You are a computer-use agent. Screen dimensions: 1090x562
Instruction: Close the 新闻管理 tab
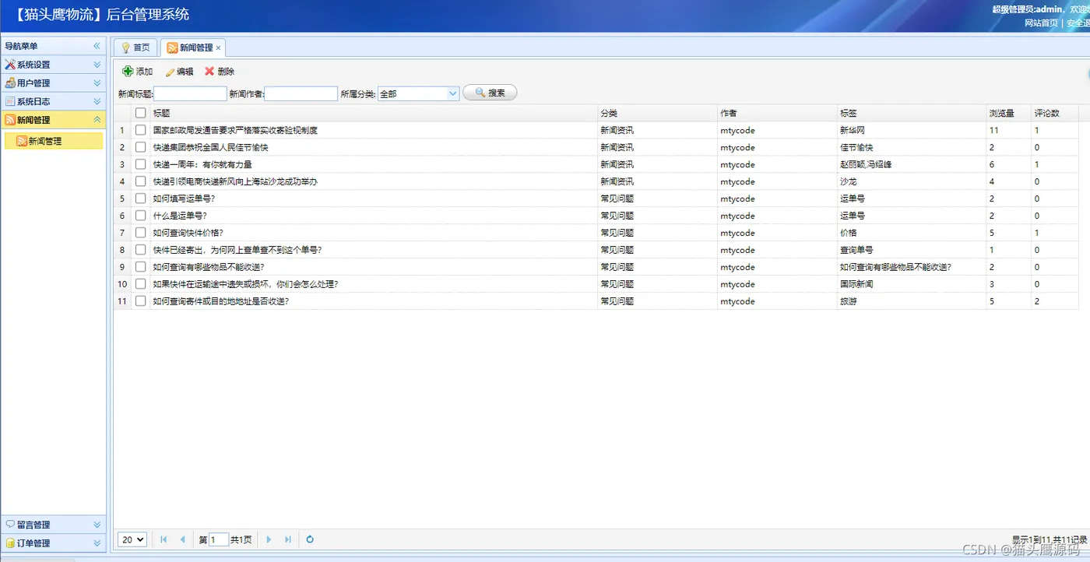click(x=219, y=48)
